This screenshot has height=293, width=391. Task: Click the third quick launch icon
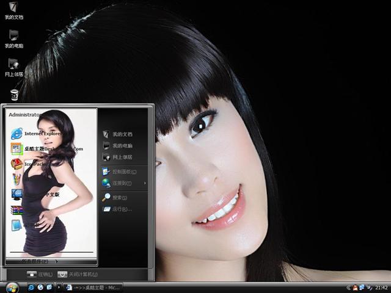tap(49, 288)
